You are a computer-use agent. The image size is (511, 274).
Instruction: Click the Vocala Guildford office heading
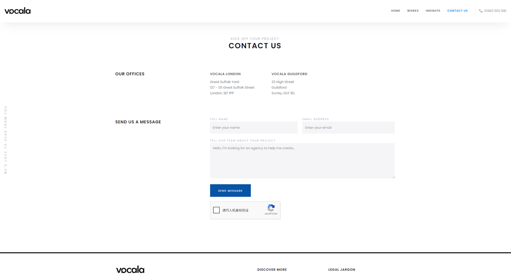(x=289, y=74)
